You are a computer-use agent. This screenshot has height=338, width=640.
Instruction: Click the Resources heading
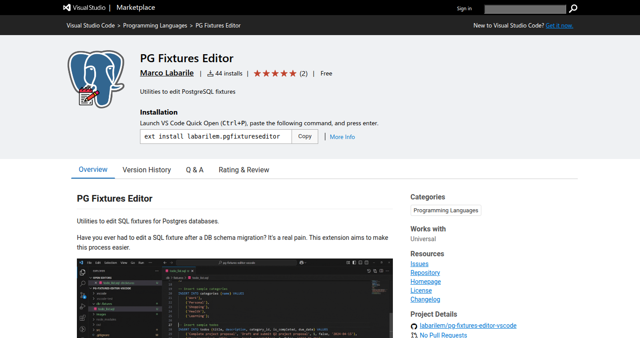(x=427, y=254)
